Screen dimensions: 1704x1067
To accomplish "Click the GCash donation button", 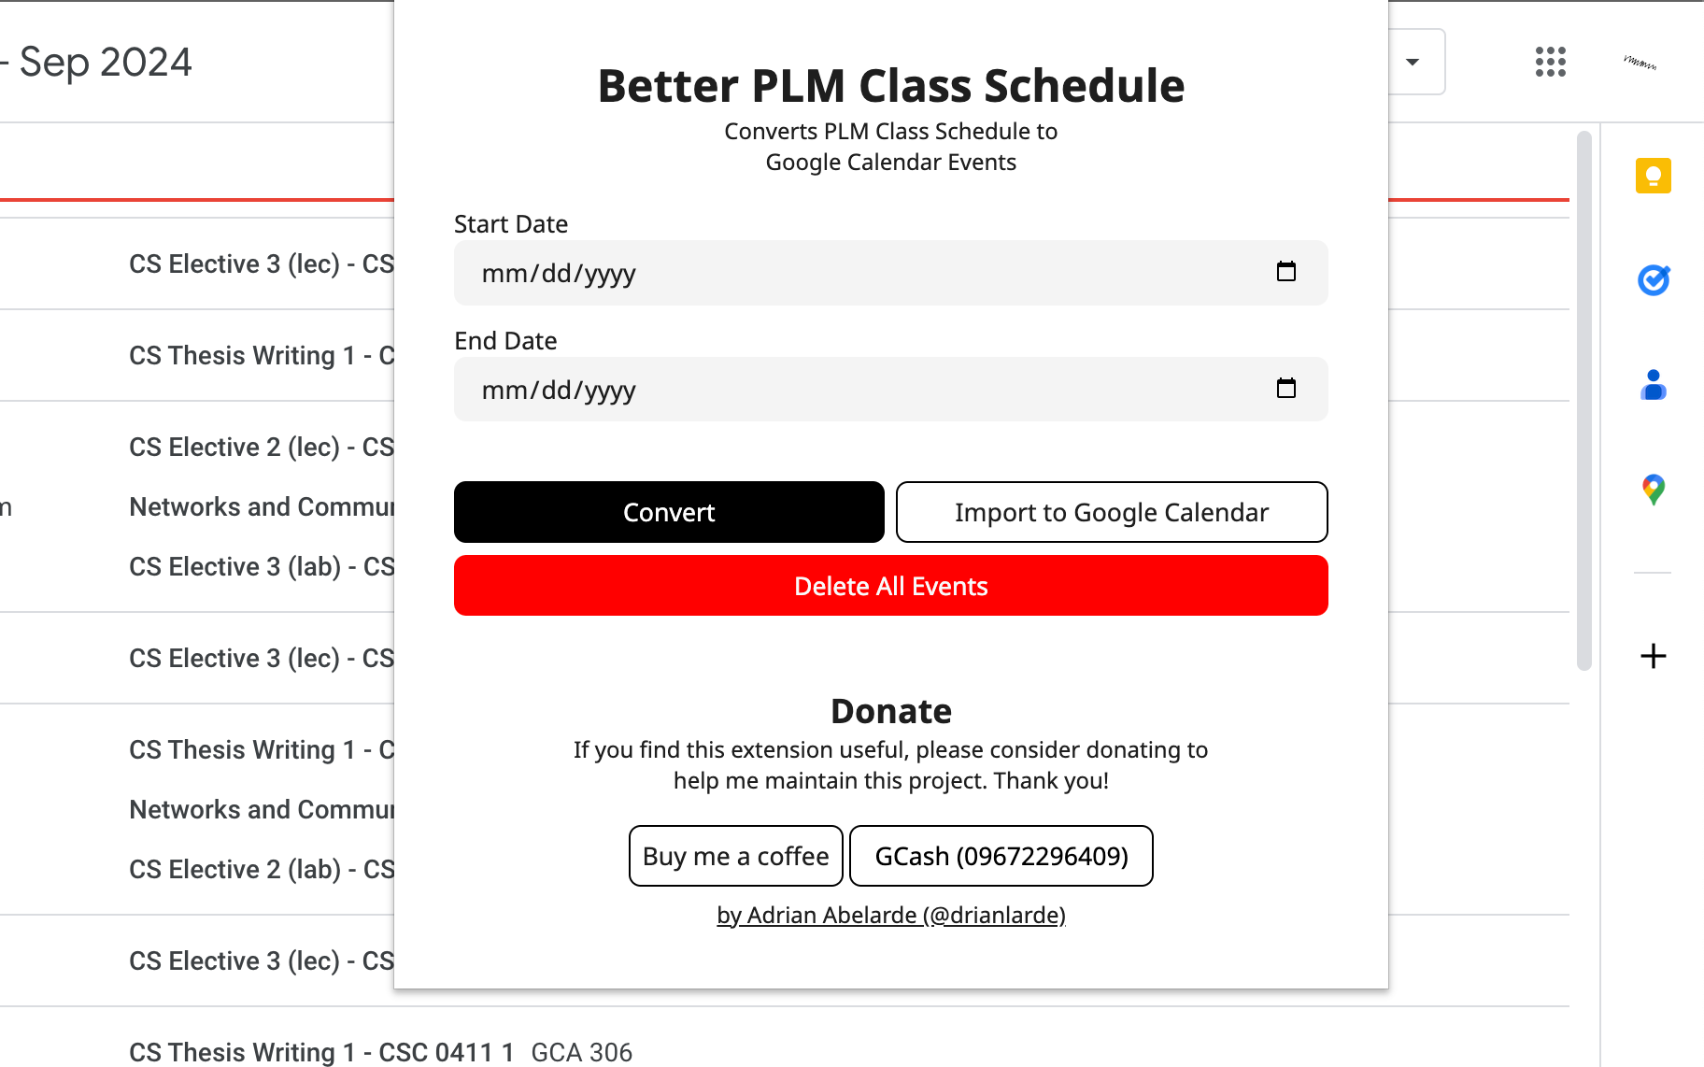I will tap(1001, 856).
